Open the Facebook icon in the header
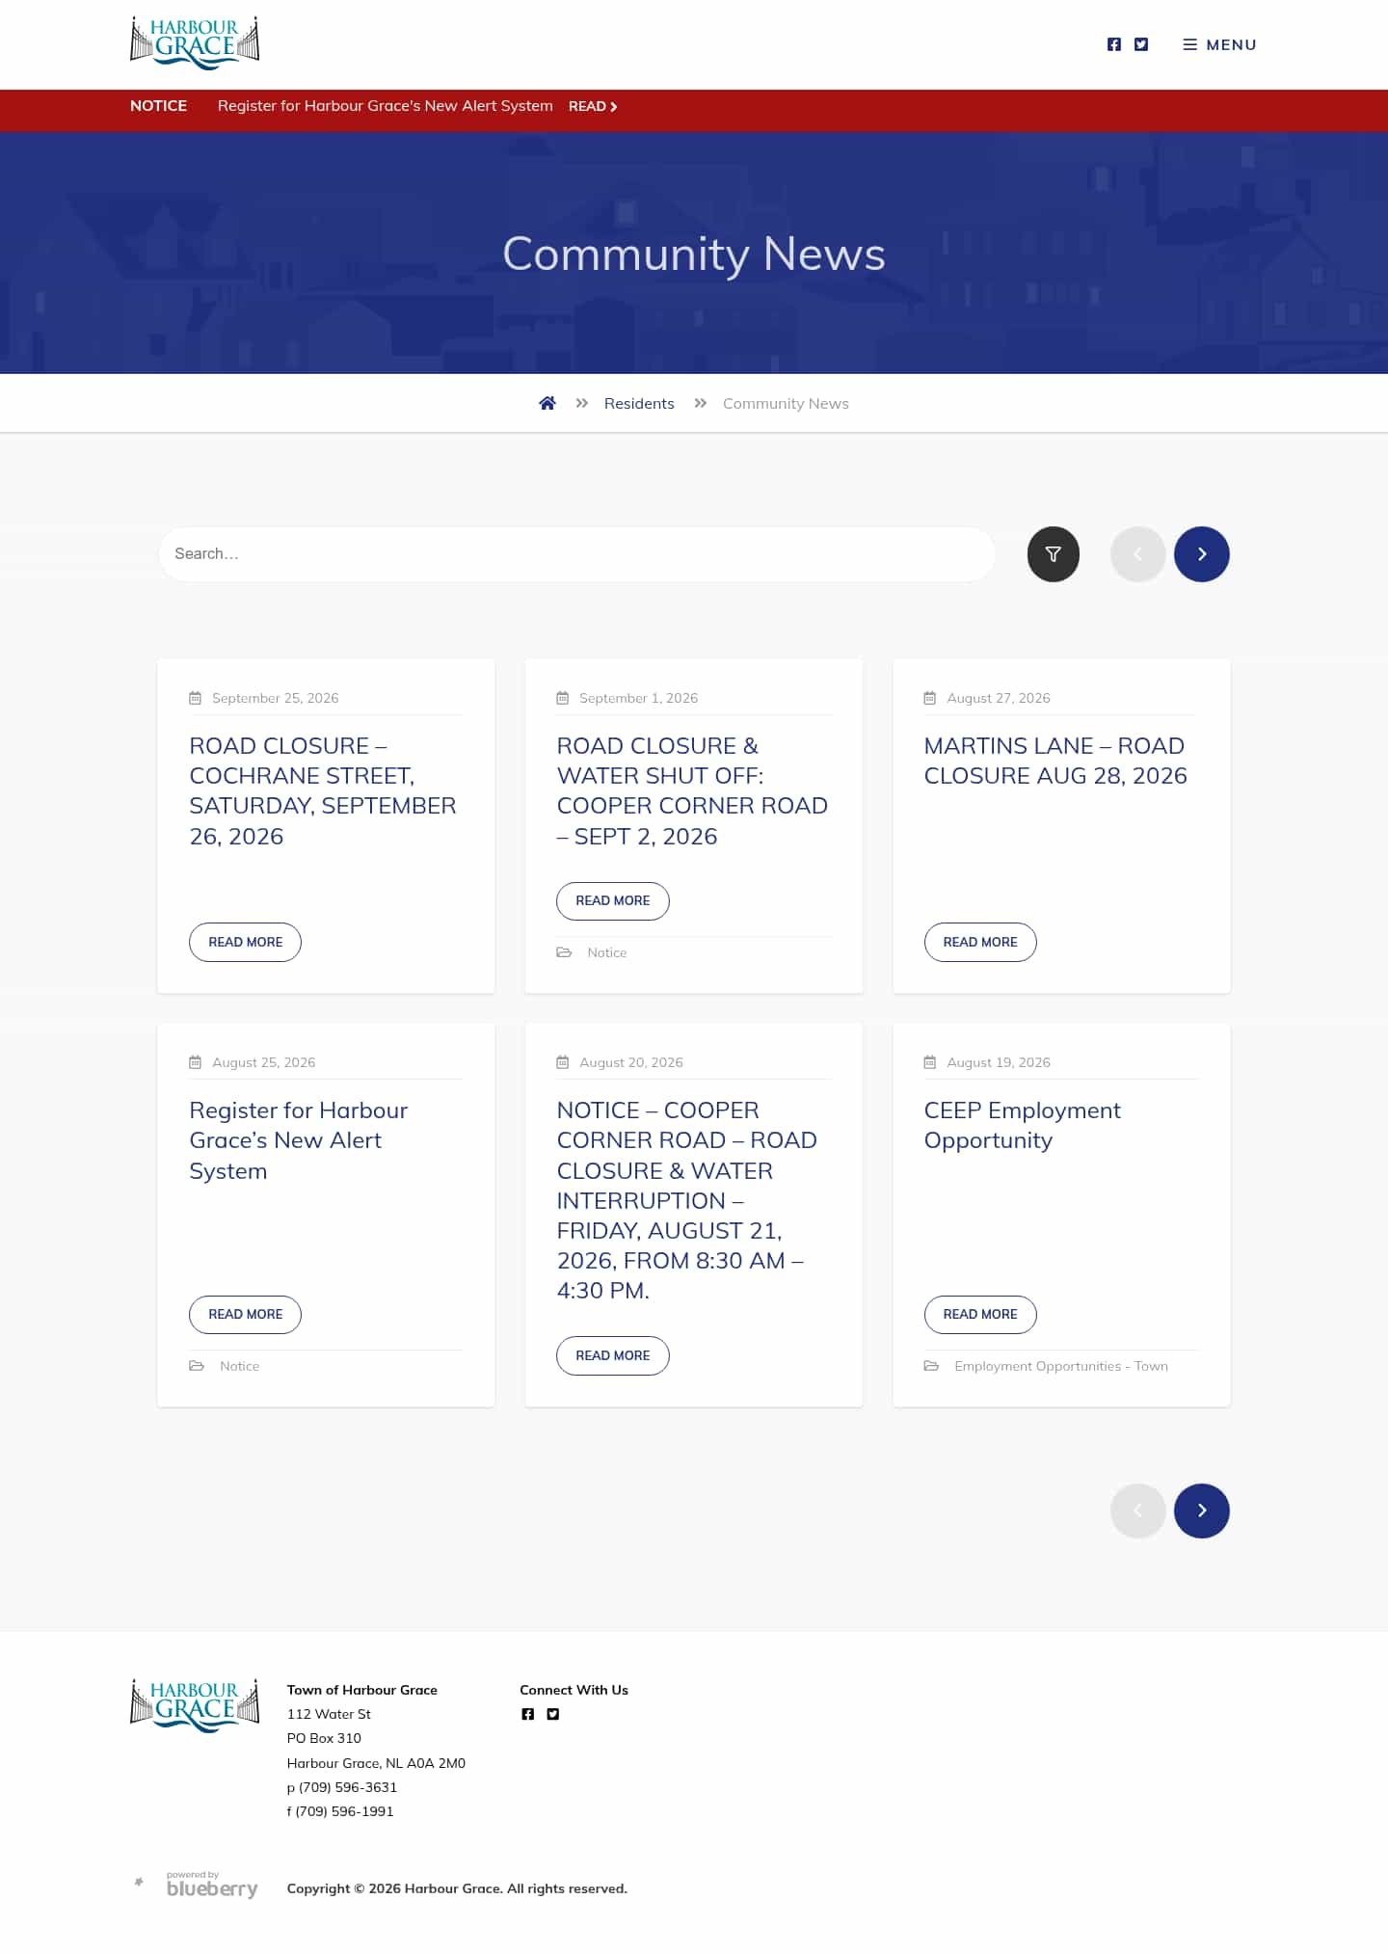Image resolution: width=1388 pixels, height=1953 pixels. click(x=1113, y=44)
